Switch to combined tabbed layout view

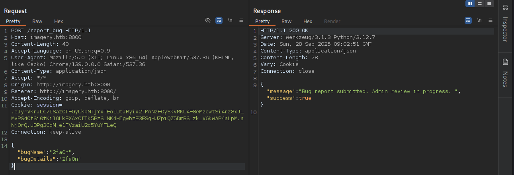pyautogui.click(x=489, y=4)
